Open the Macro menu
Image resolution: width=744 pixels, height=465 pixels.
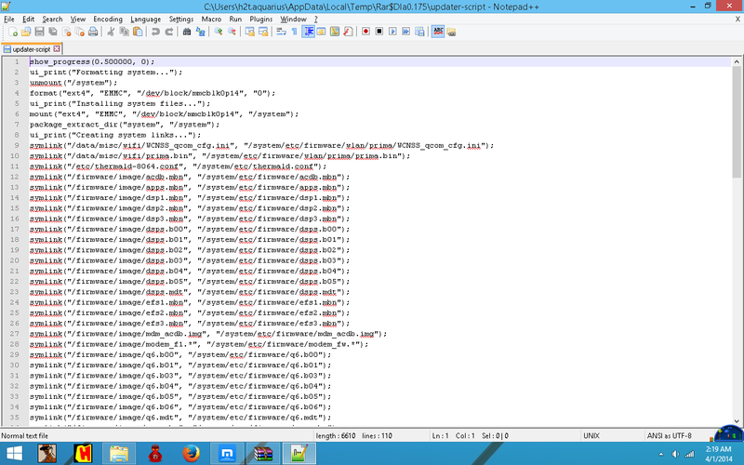pos(211,19)
